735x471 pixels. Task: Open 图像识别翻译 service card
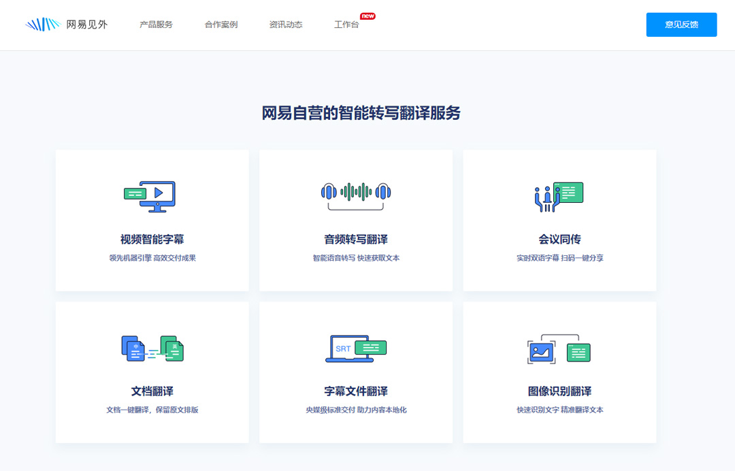559,372
